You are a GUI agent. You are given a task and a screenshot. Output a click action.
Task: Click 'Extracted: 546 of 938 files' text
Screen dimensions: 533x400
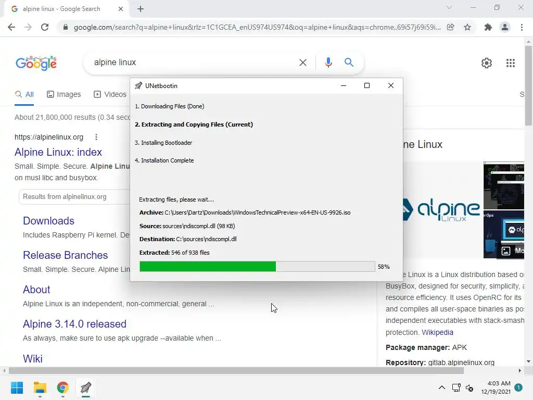(174, 253)
